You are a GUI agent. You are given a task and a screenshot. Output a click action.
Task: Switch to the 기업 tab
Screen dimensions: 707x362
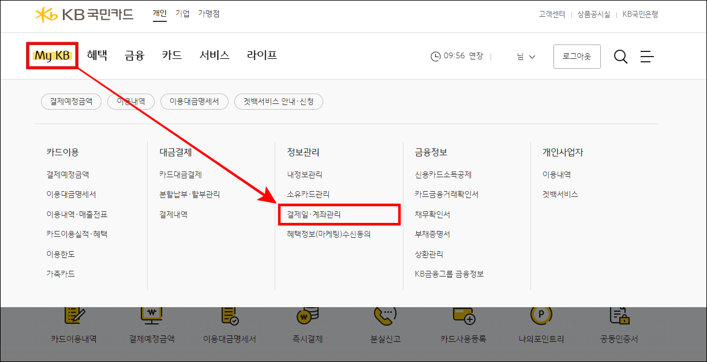[181, 13]
